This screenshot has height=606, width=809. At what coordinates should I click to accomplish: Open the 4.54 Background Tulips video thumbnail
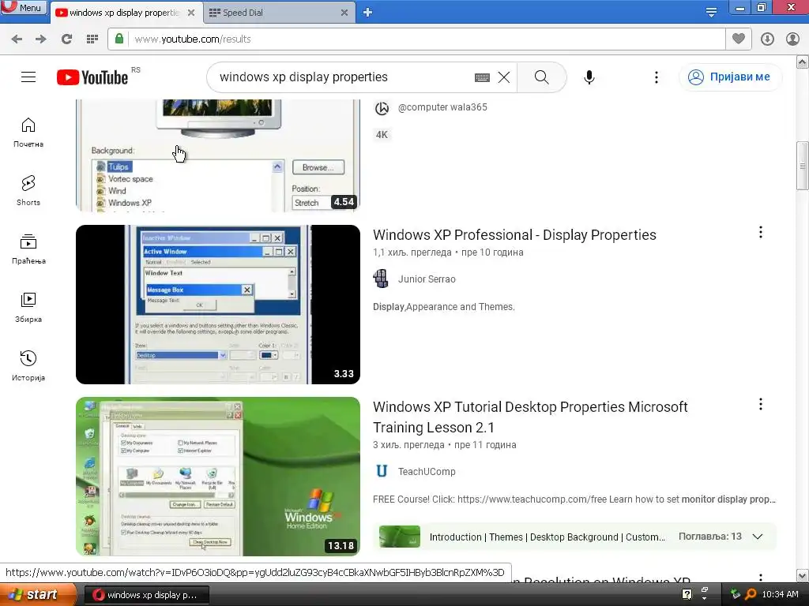[218, 155]
